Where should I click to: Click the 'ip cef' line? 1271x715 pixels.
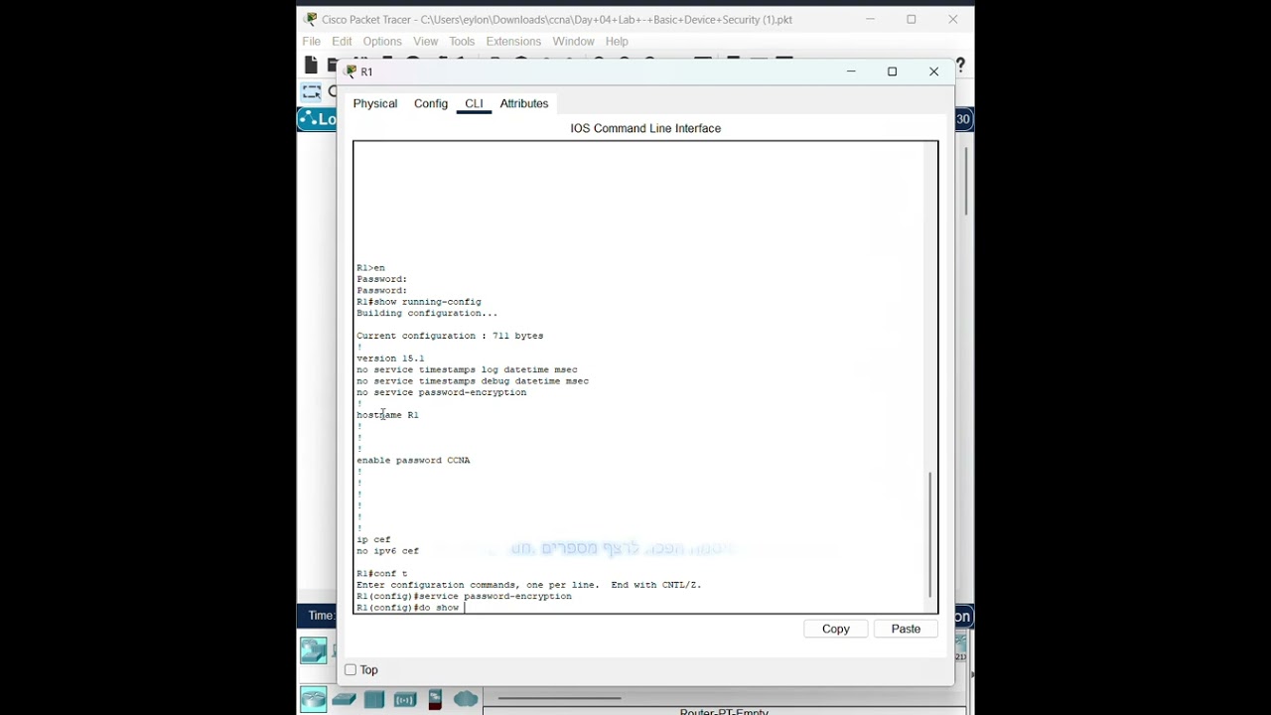pyautogui.click(x=373, y=540)
